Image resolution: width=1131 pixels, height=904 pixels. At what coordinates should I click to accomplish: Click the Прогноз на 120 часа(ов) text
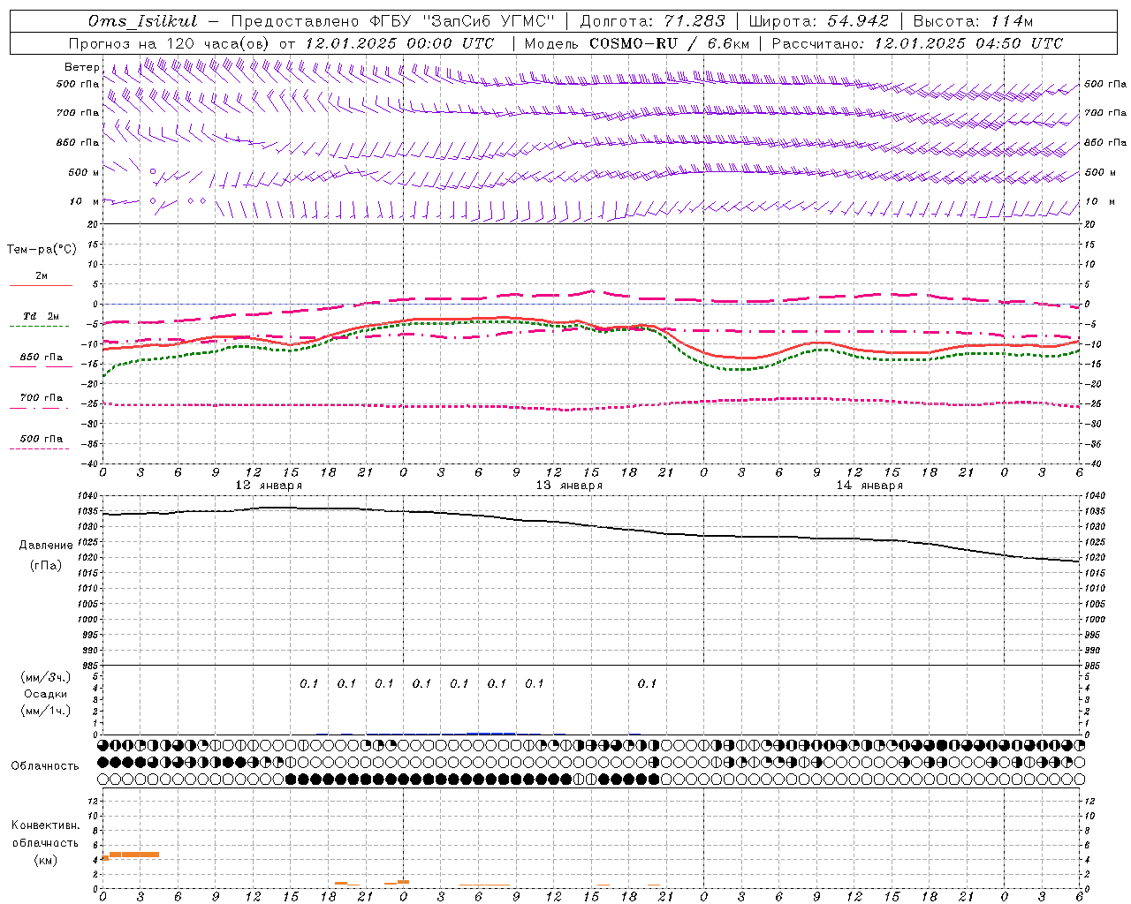170,43
